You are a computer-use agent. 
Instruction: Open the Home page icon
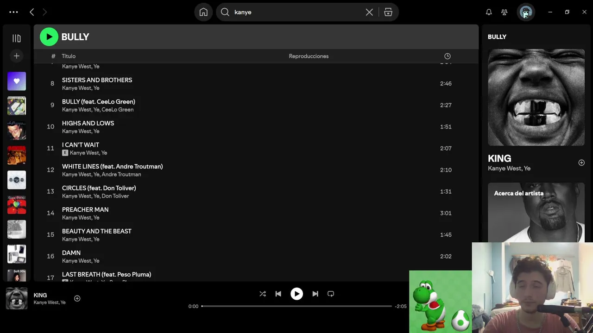click(203, 12)
